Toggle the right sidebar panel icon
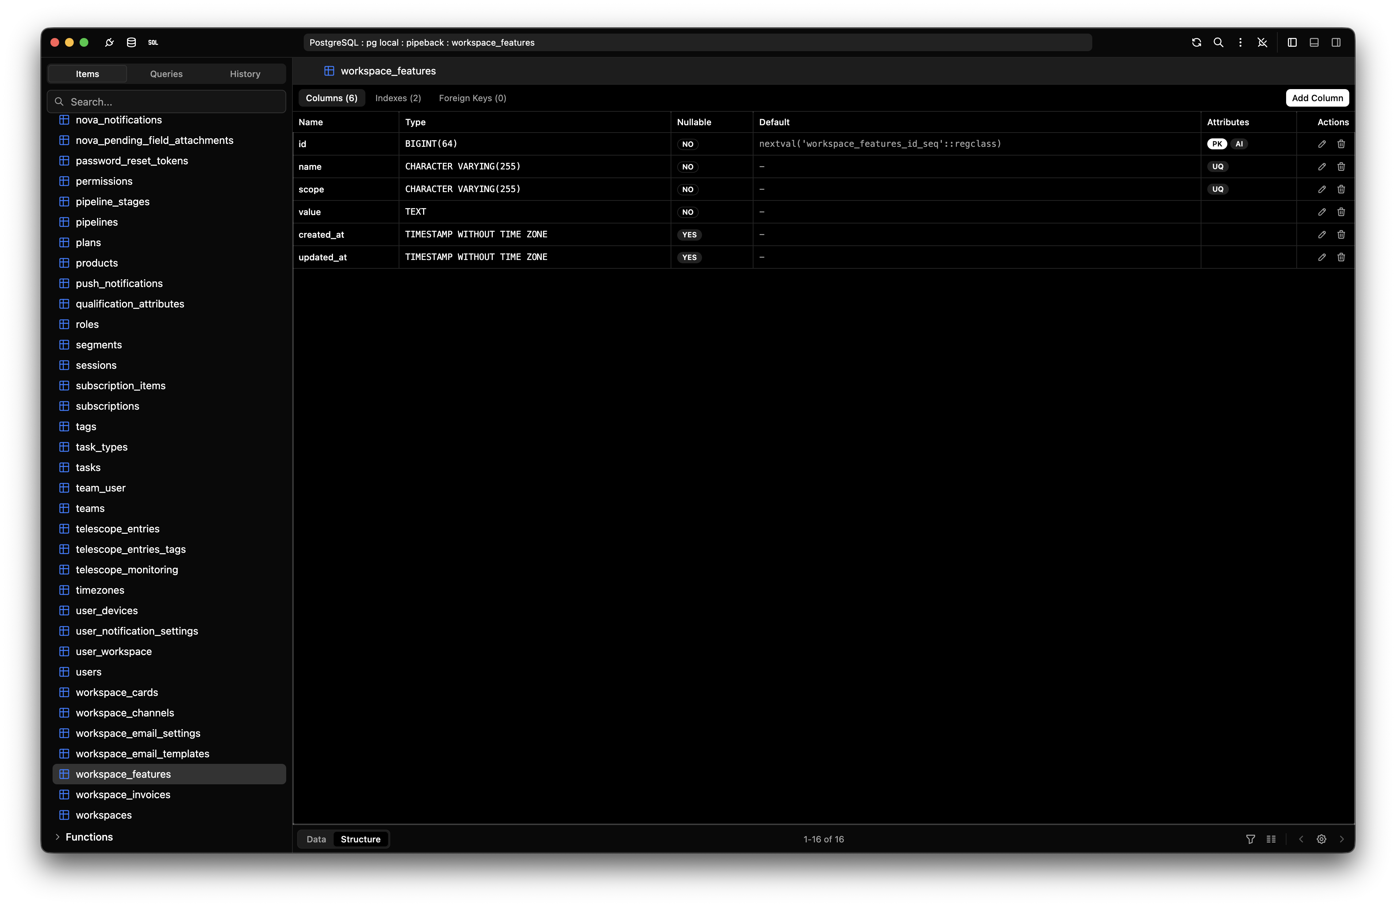Screen dimensions: 1396x907 pos(1336,42)
